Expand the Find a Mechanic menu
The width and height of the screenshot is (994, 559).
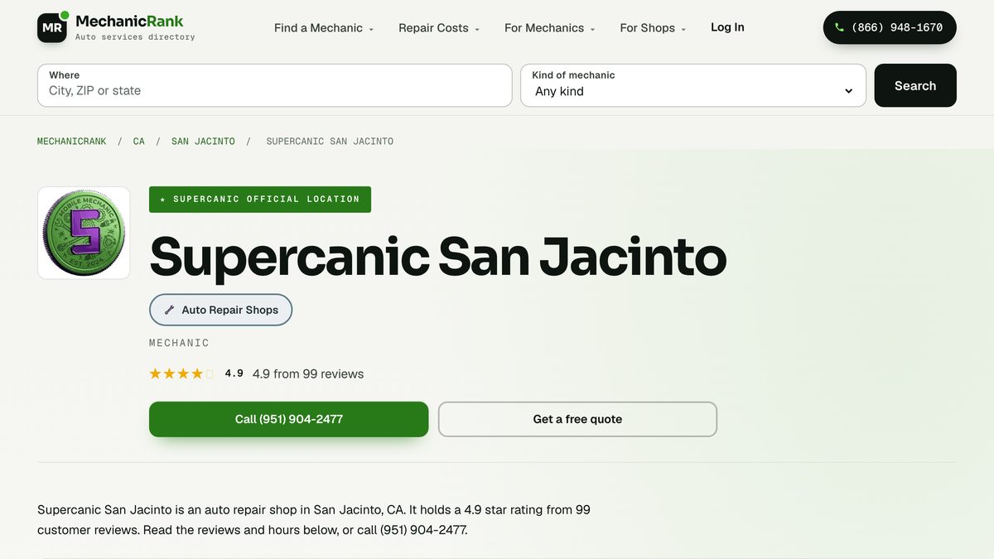324,27
